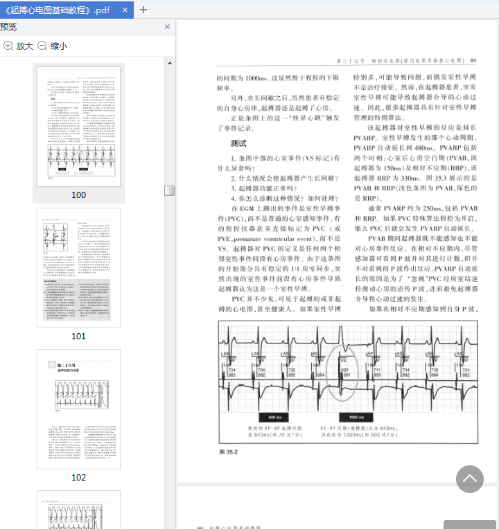
Task: Select the page 101 thumbnail
Action: coord(79,268)
